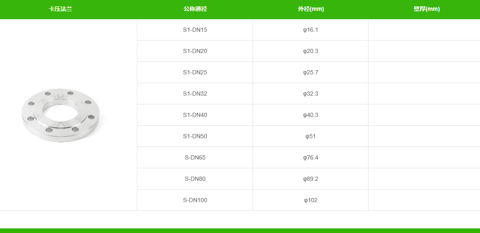This screenshot has width=480, height=233.
Task: Select the S1-DN20 cell
Action: 195,51
